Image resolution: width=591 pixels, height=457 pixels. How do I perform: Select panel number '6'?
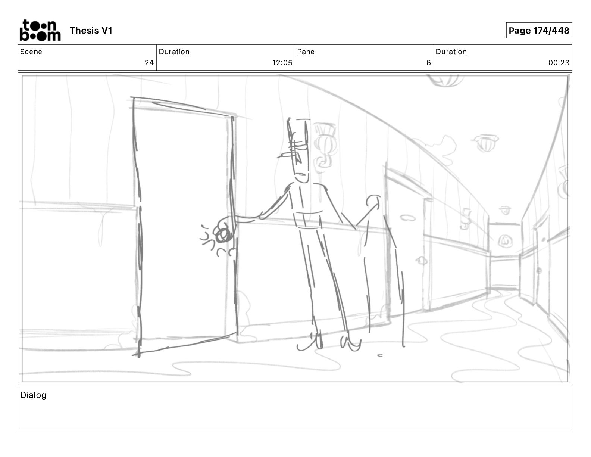click(x=429, y=63)
